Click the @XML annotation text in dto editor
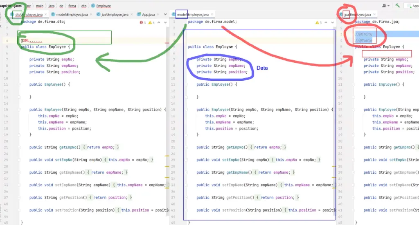The width and height of the screenshot is (419, 225). click(31, 41)
